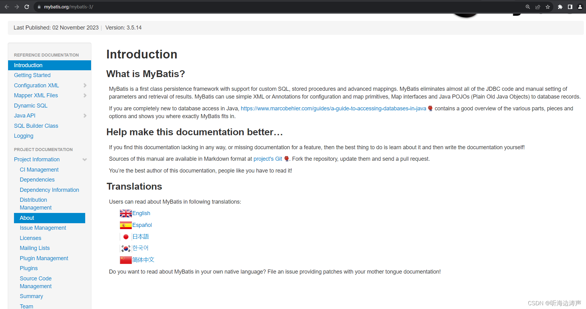Switch to English translation
Viewport: 586px width, 309px height.
[x=141, y=213]
